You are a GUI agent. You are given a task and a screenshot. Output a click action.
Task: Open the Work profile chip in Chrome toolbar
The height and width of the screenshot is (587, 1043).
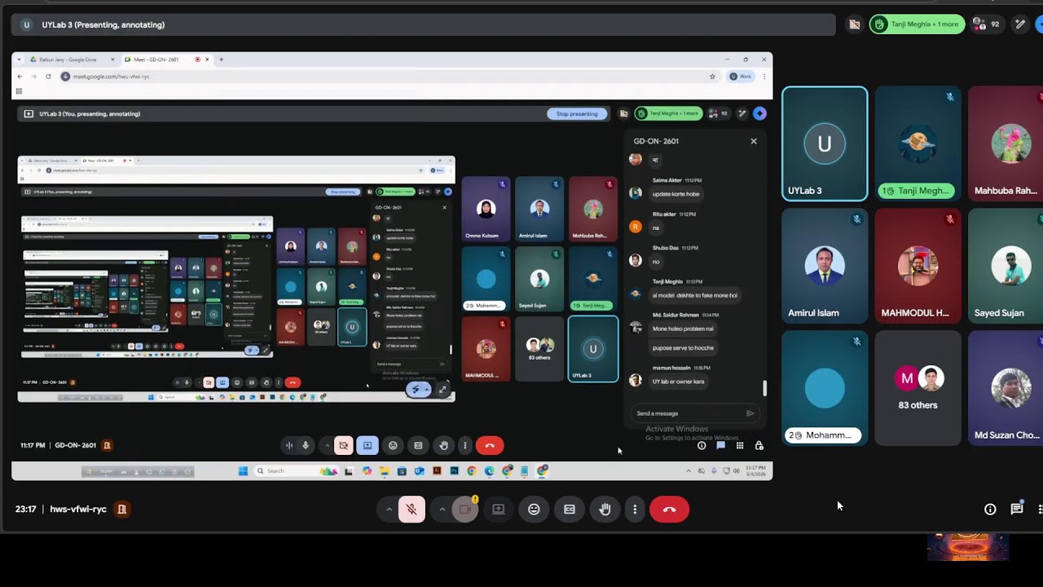pyautogui.click(x=741, y=77)
